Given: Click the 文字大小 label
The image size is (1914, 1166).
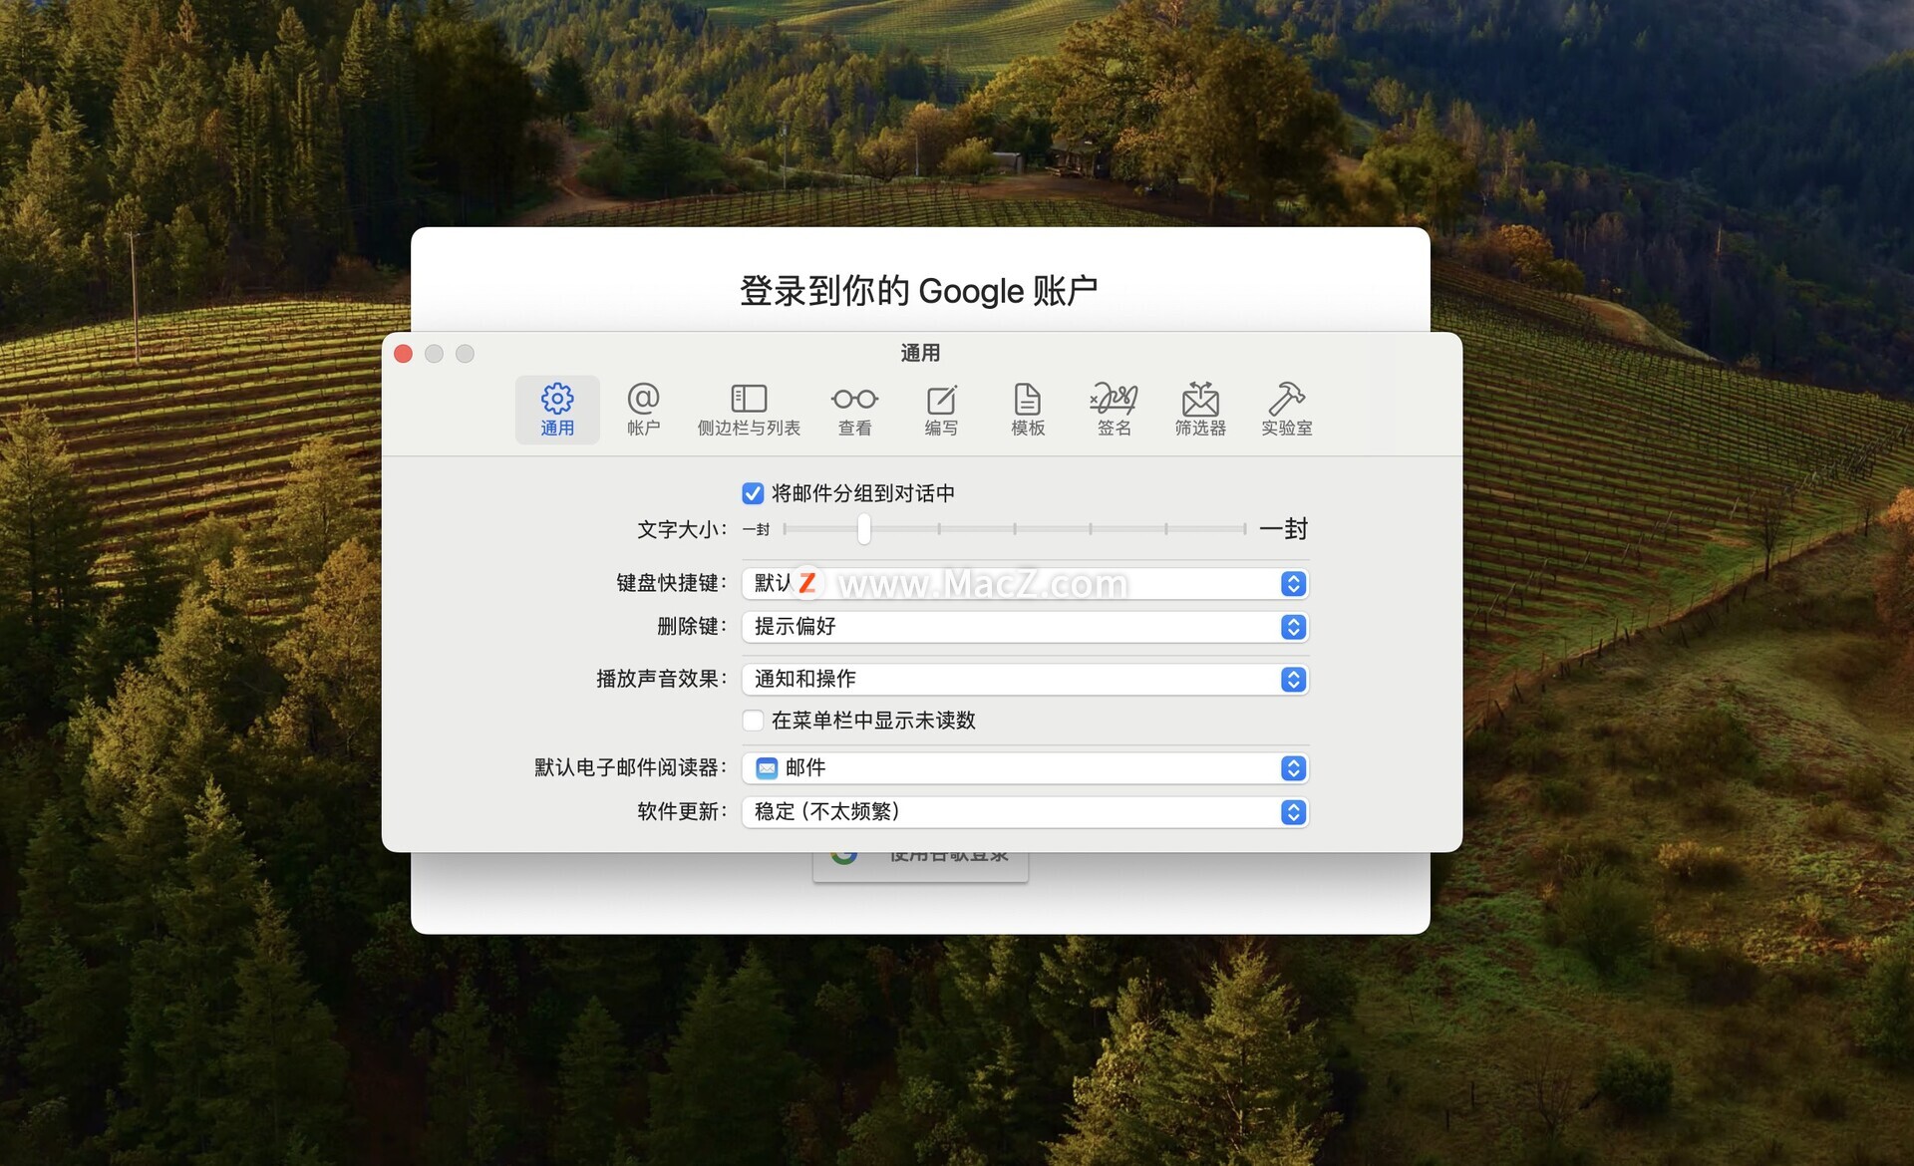Looking at the screenshot, I should [682, 530].
